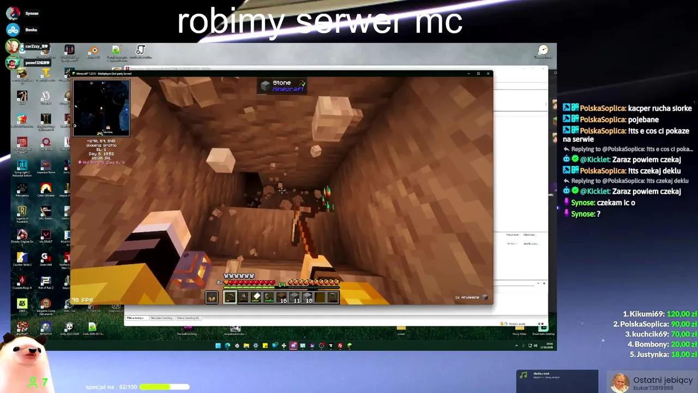Click the Minecraft health hearts bar
Viewport: 698px width, 393px height.
pyautogui.click(x=249, y=283)
